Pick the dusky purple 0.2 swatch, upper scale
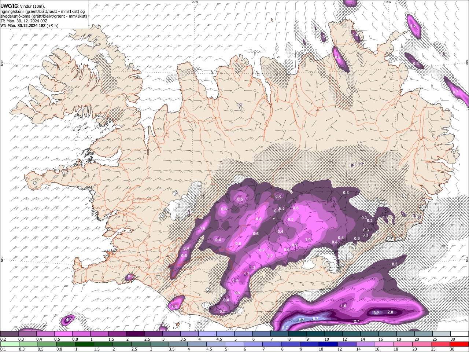469x352 pixels. pyautogui.click(x=9, y=334)
